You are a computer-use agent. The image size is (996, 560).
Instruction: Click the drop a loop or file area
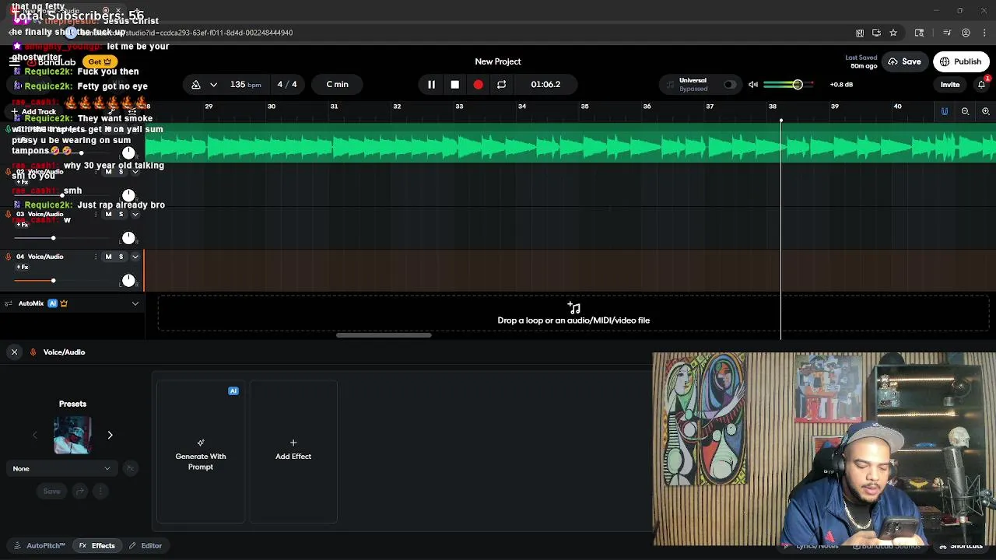click(x=573, y=314)
